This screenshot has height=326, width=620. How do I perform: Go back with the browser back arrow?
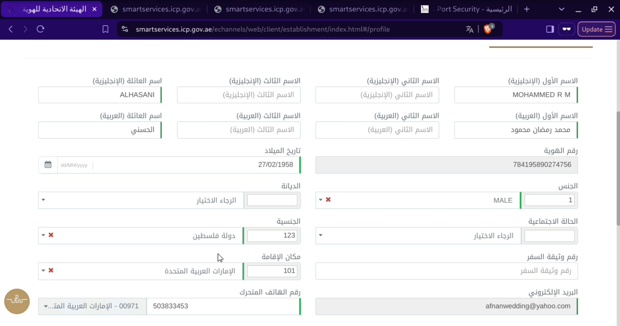click(x=11, y=29)
